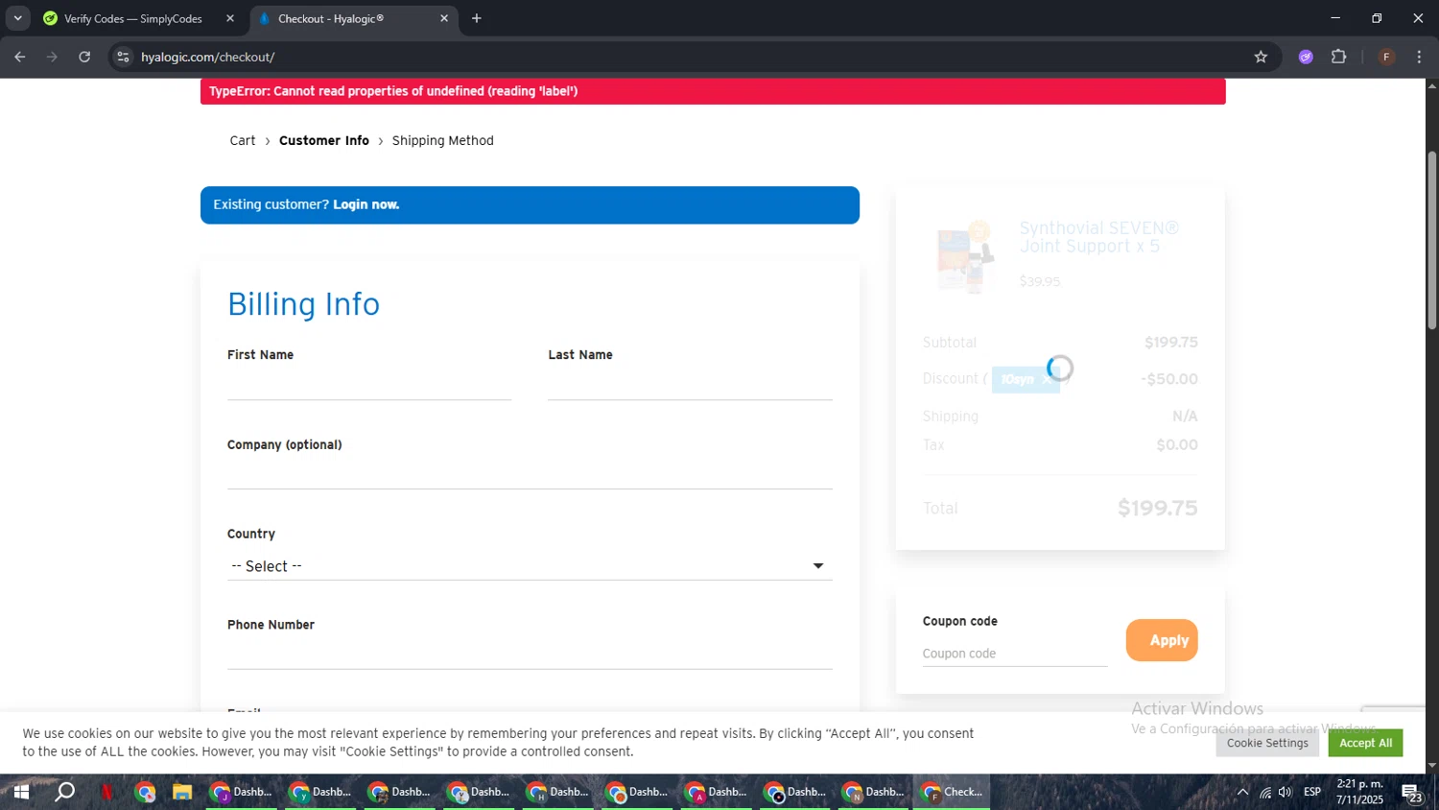The width and height of the screenshot is (1439, 810).
Task: Click the Subtotal $199.75 value
Action: pyautogui.click(x=1170, y=343)
